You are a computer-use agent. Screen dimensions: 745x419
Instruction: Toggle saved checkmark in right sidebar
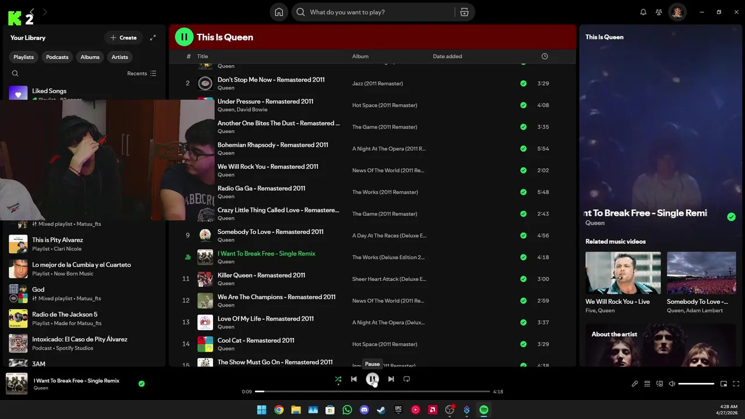[x=731, y=217]
